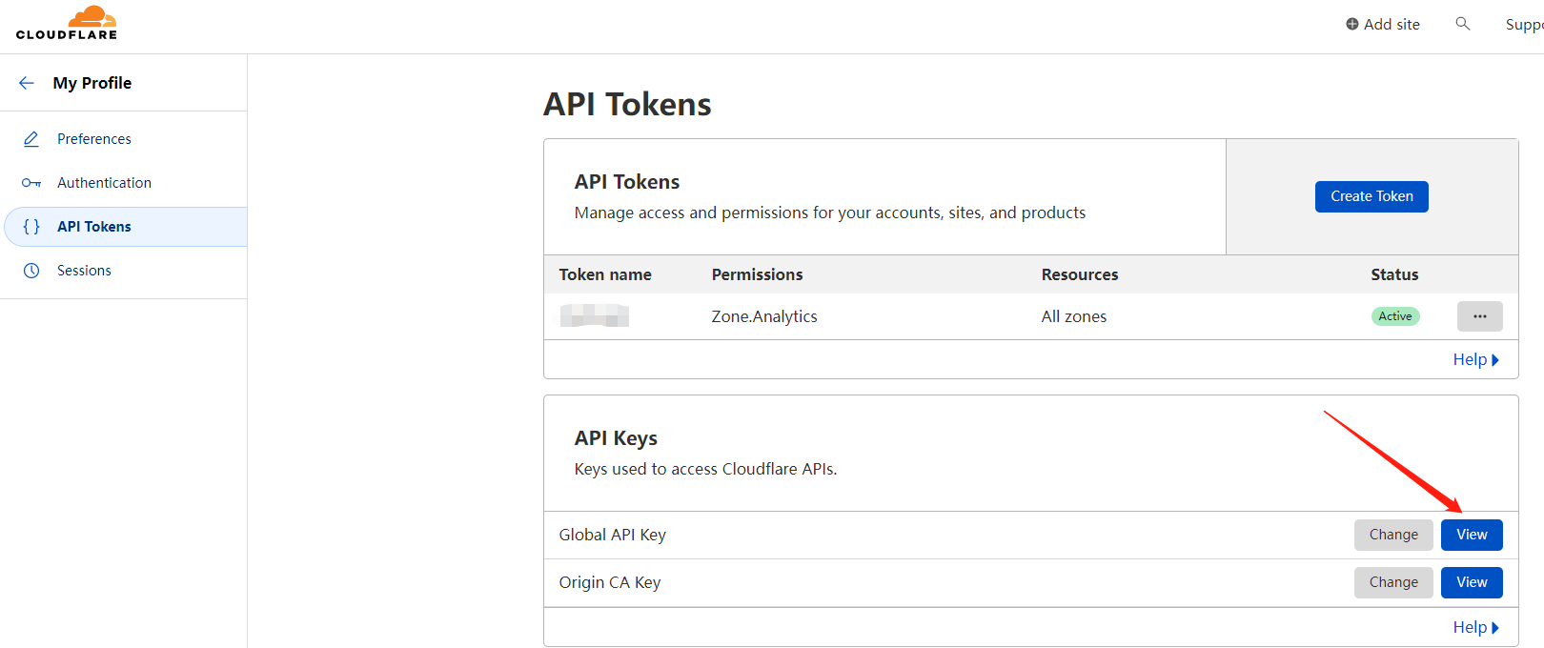Click 'Keys used to access Cloudflare APIs.' text
Image resolution: width=1544 pixels, height=648 pixels.
click(x=706, y=469)
